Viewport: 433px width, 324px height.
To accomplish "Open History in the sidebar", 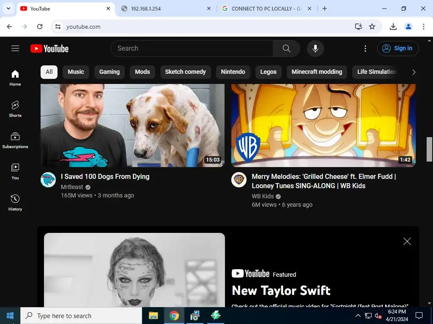I will 15,202.
